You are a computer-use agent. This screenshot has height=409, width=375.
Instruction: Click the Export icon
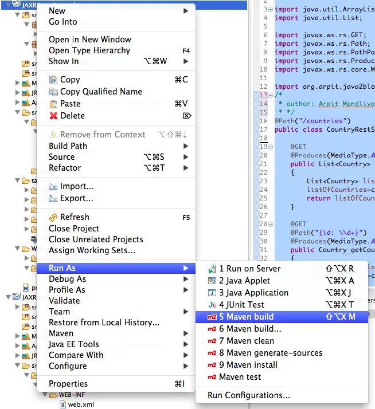point(53,199)
